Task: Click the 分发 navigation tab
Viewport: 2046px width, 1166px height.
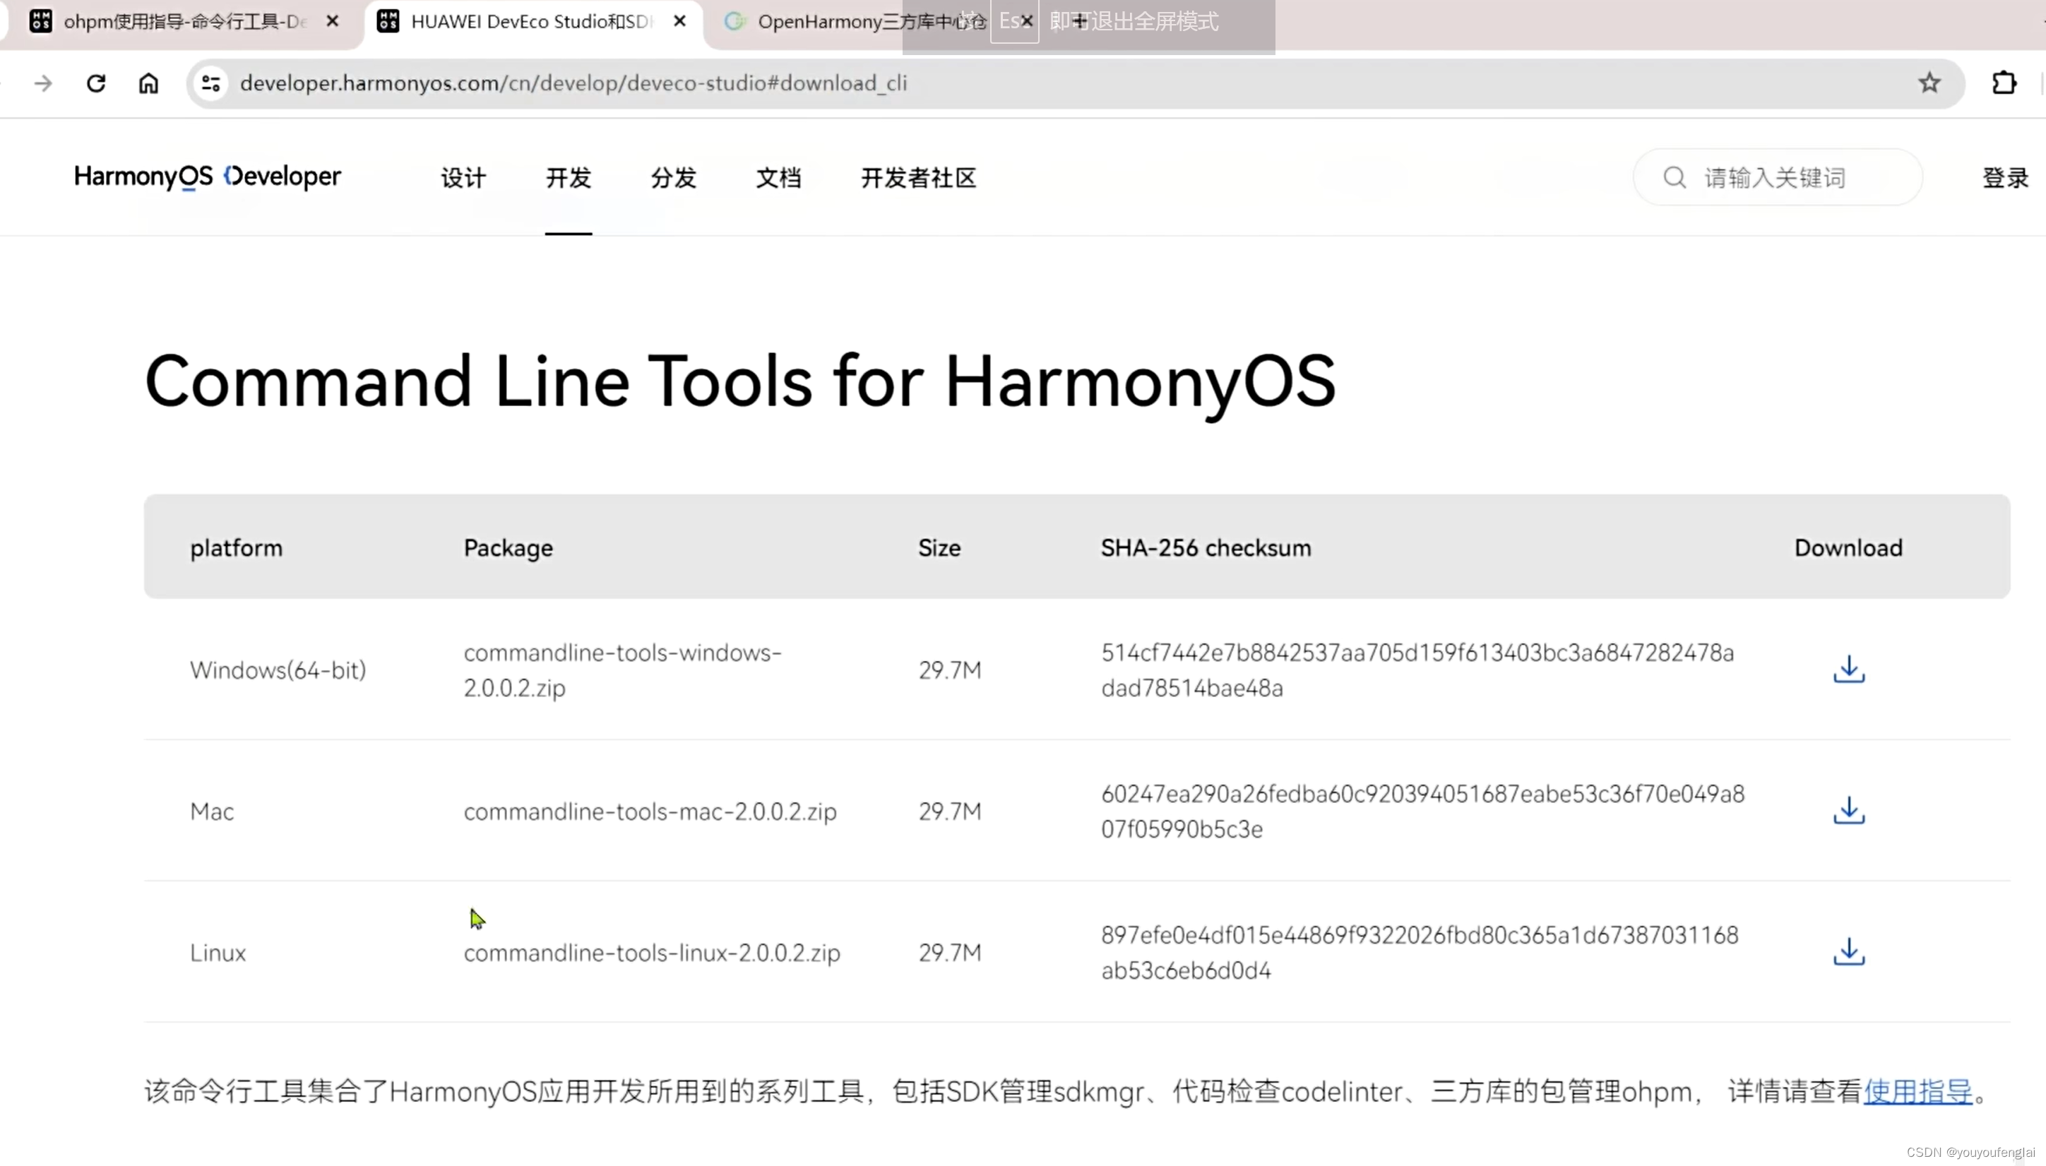Action: [x=672, y=177]
